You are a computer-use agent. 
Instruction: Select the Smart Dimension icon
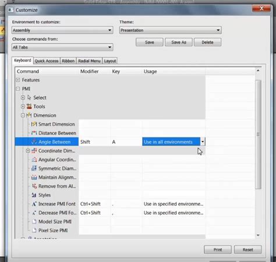click(x=34, y=124)
